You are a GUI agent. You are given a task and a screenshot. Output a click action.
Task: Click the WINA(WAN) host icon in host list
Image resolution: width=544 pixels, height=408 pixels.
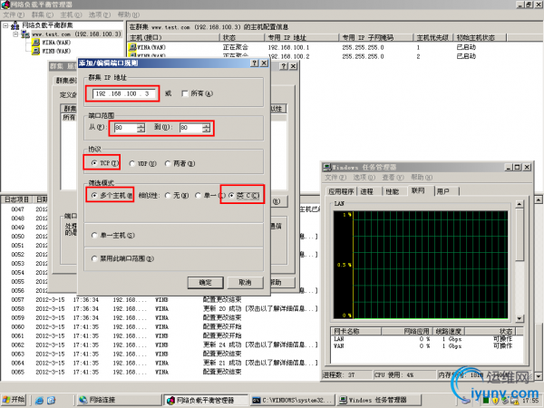[132, 47]
